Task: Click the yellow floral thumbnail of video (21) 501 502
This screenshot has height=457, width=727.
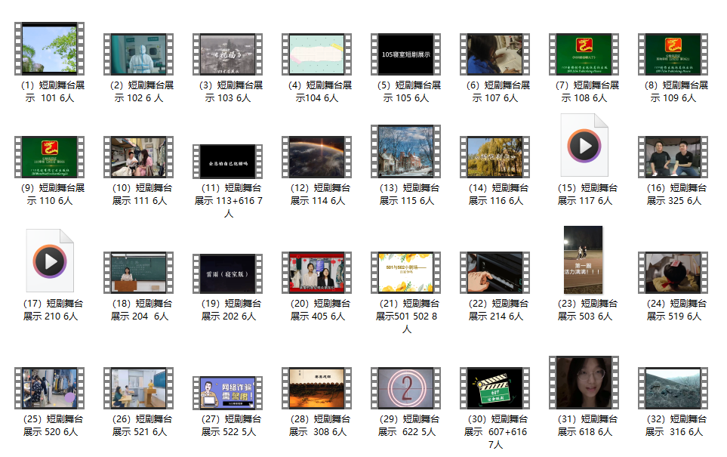Action: [x=405, y=273]
